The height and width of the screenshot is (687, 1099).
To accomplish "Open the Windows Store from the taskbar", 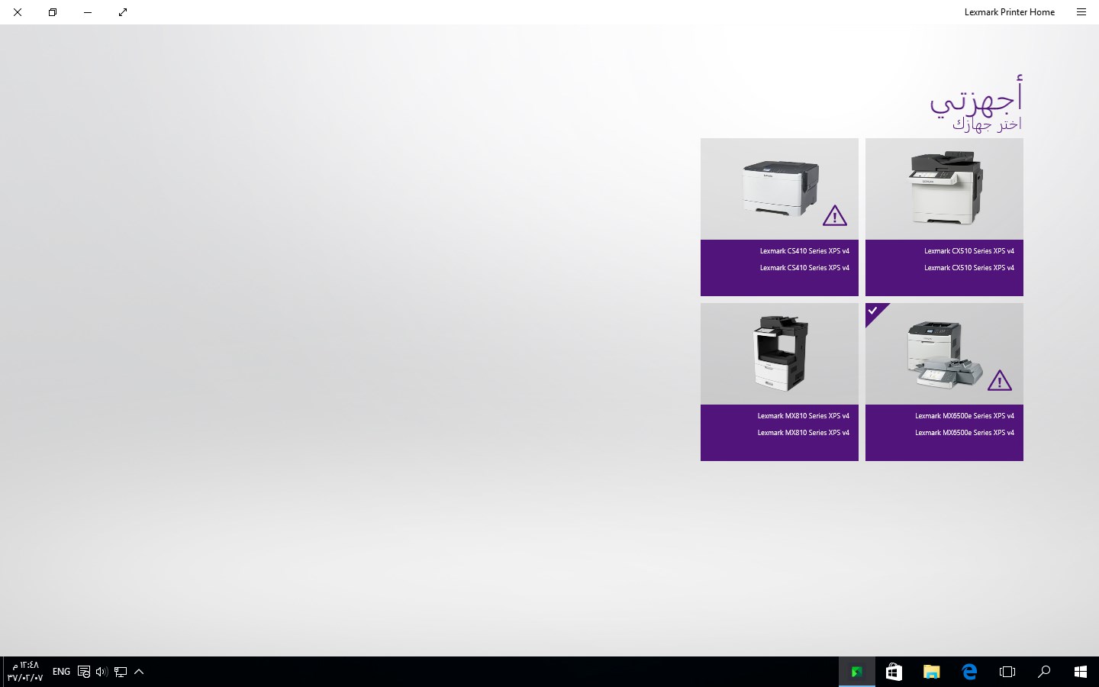I will 894,672.
